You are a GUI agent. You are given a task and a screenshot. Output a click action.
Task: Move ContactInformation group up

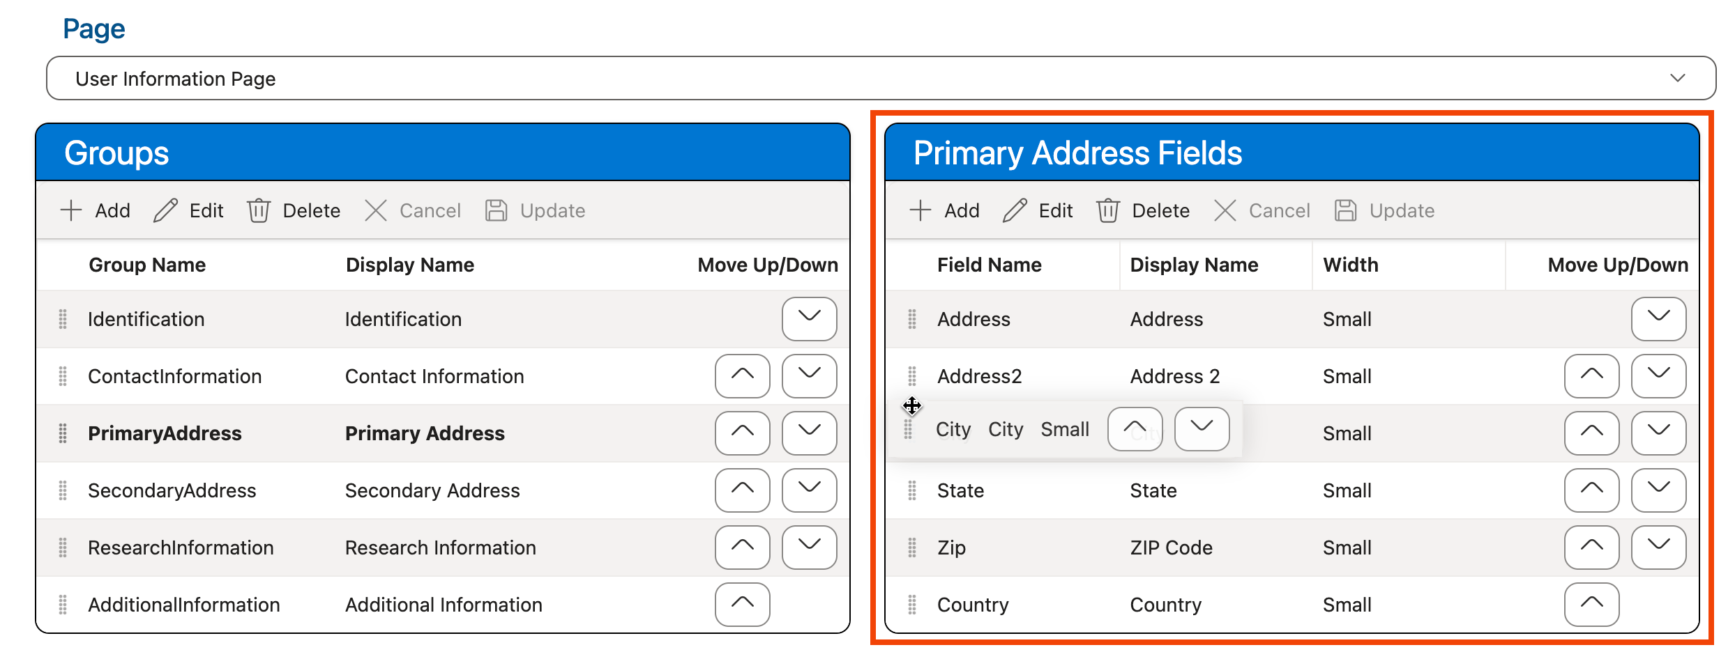[741, 376]
